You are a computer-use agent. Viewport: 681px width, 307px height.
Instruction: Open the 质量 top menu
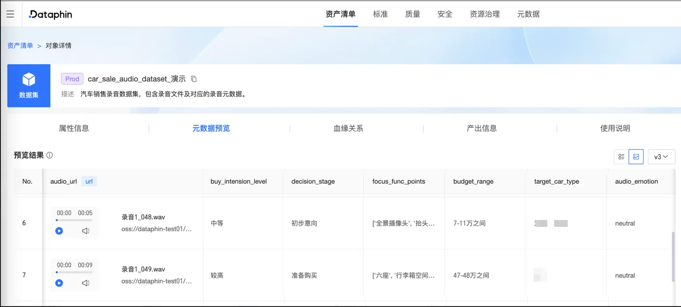[412, 14]
